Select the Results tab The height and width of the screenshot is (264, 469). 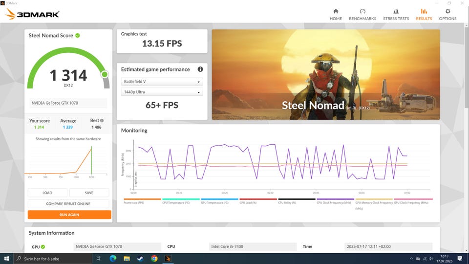424,14
